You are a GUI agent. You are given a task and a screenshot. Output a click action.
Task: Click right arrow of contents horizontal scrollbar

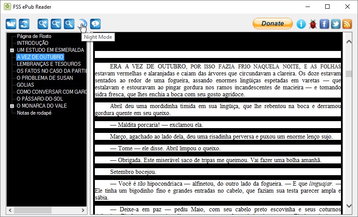(x=83, y=210)
